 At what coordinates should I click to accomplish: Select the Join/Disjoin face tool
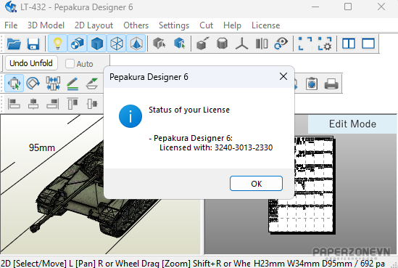[53, 83]
